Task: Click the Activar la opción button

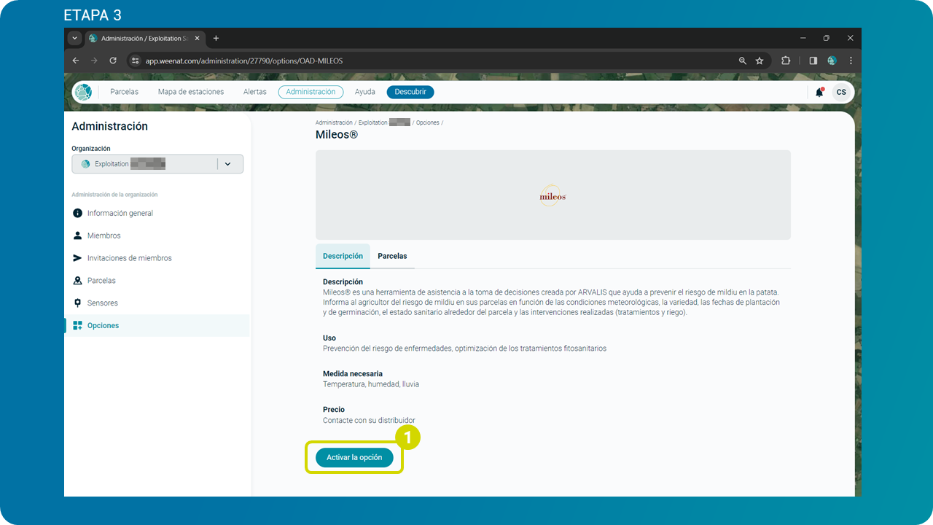Action: [x=354, y=457]
